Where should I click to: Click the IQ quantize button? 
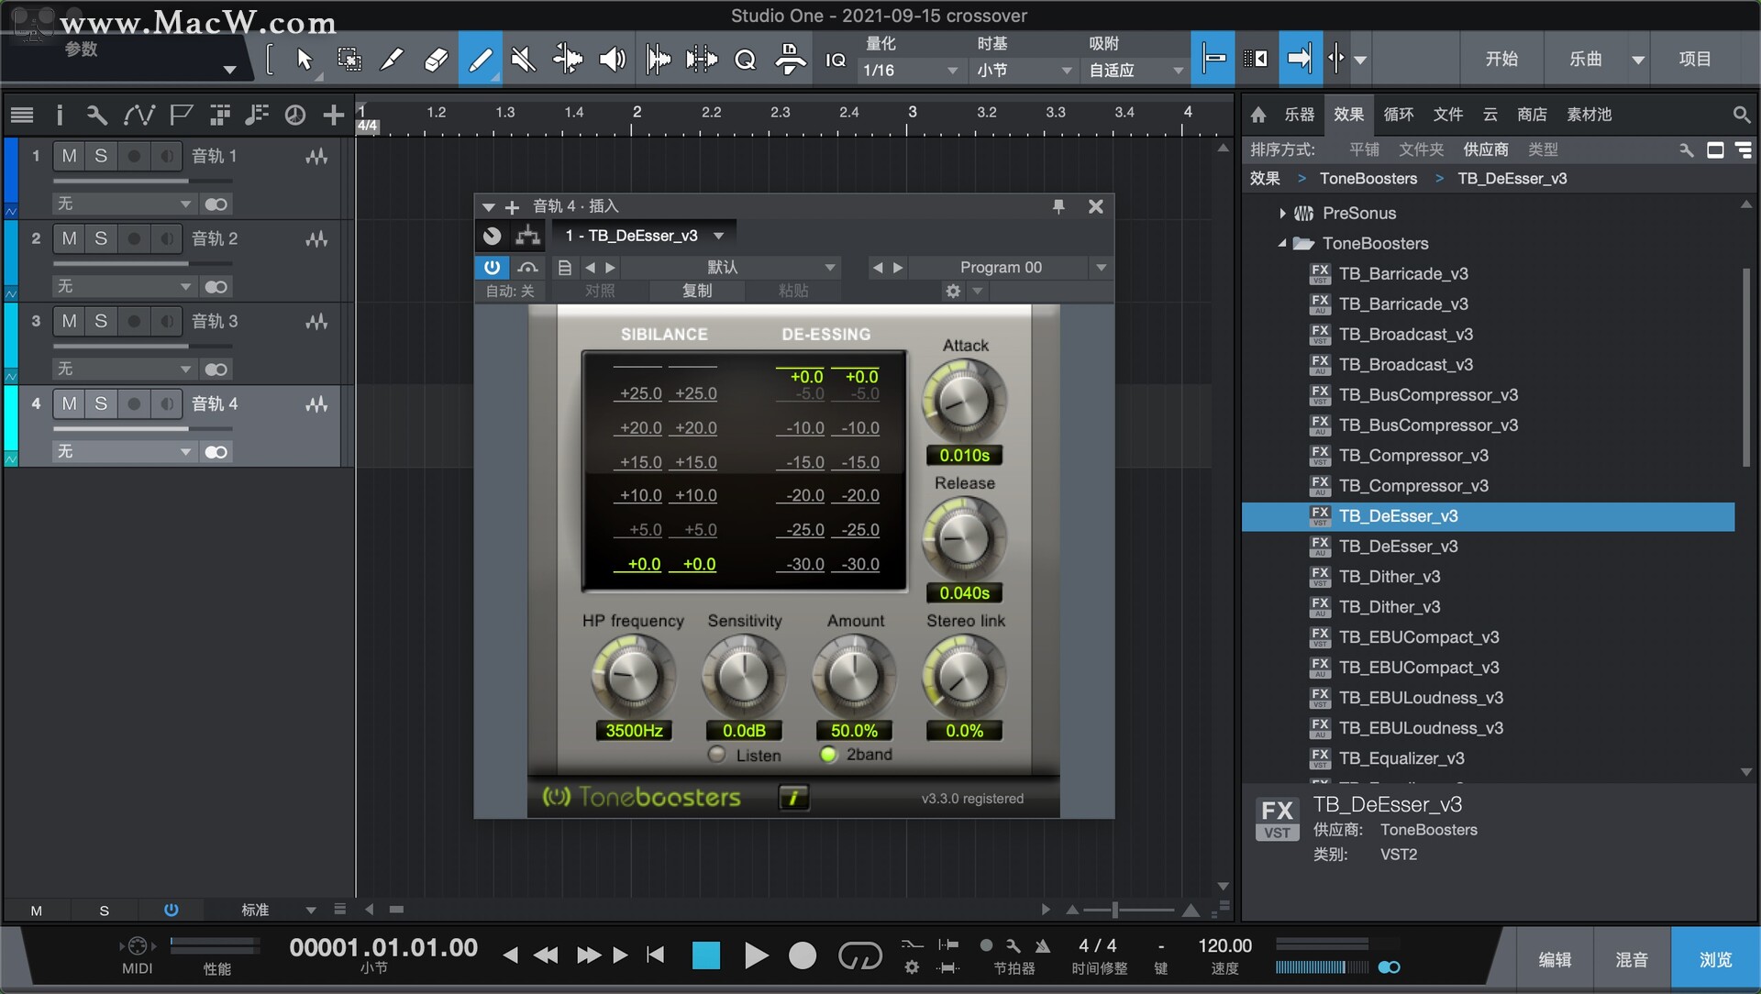(x=836, y=60)
